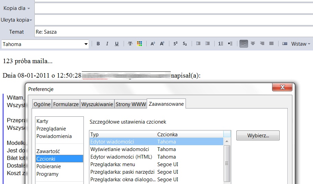
Task: Toggle underline formatting
Action: click(x=117, y=44)
